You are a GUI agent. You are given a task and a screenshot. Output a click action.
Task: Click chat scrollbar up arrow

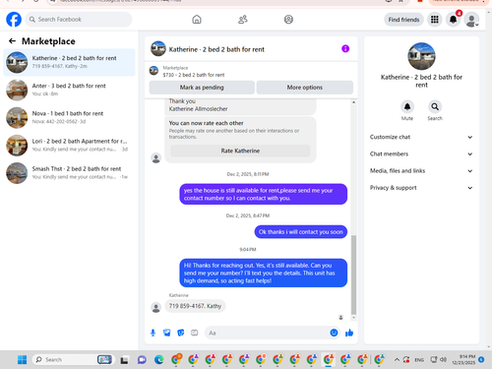[353, 102]
